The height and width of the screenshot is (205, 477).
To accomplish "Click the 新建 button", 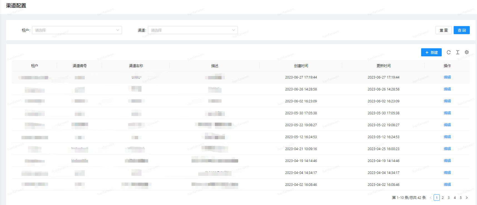I will [x=431, y=52].
